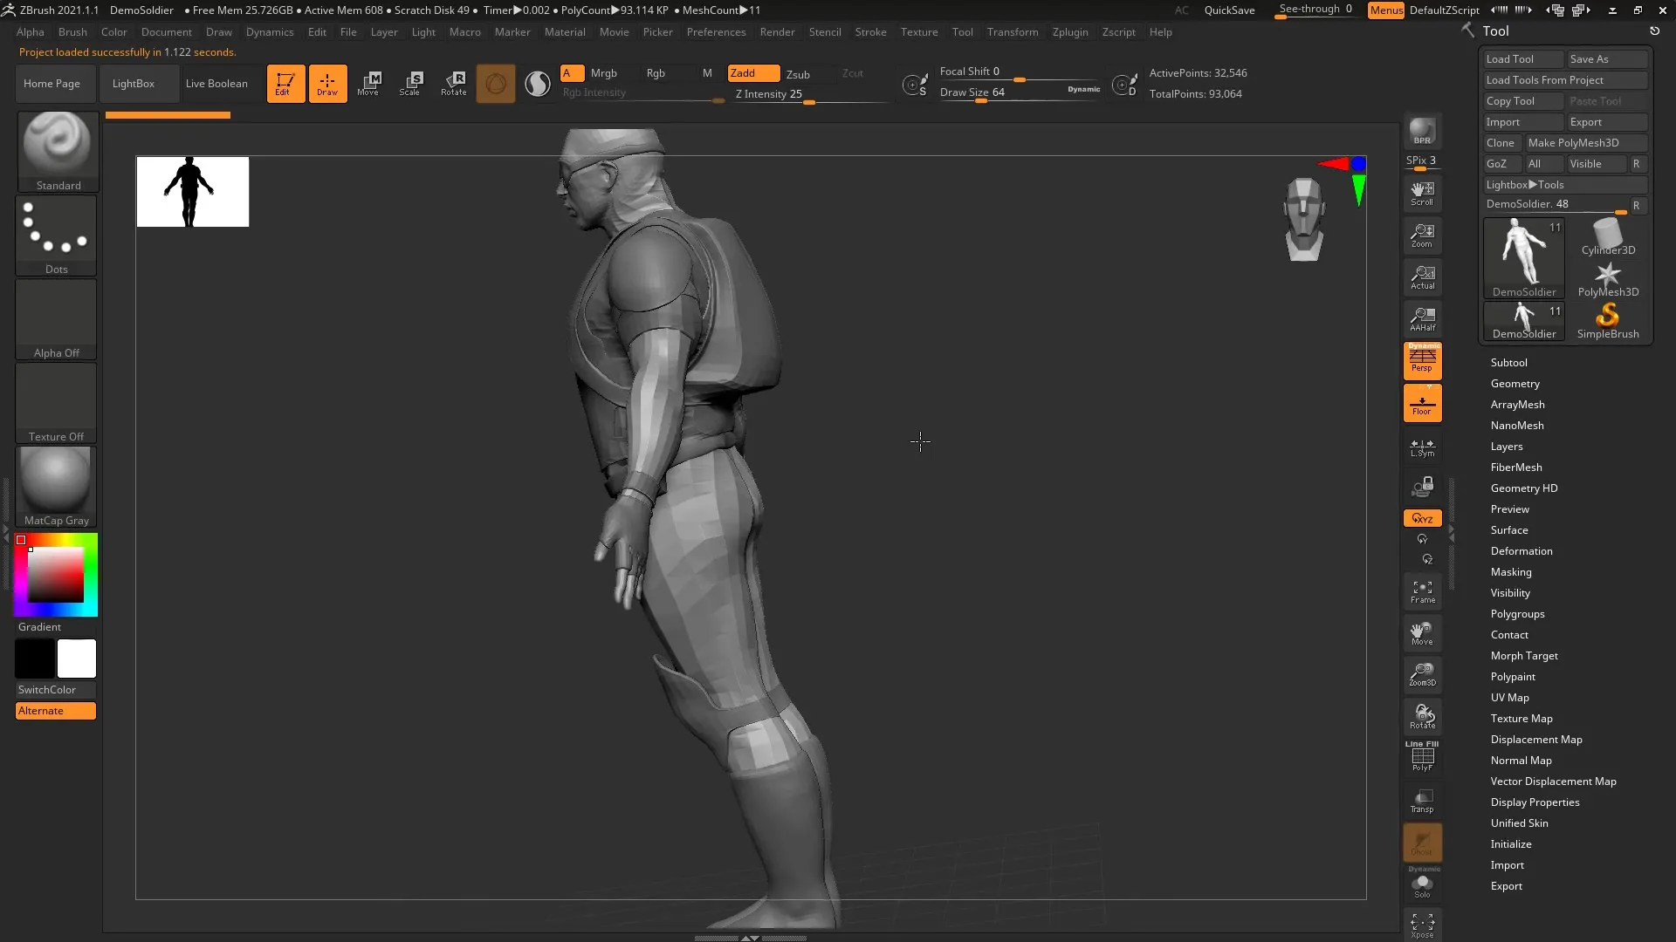The width and height of the screenshot is (1676, 942).
Task: Select the Rotate gizmo tool
Action: 453,84
